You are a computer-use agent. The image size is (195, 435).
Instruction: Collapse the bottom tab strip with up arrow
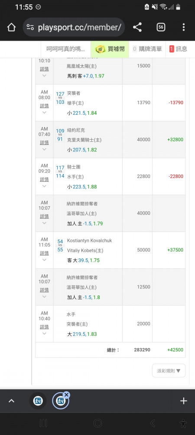[11, 401]
